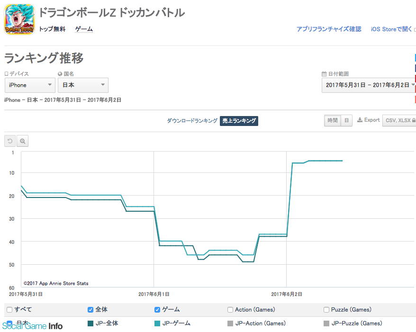Switch to ダウンロードランキング tab
This screenshot has width=416, height=332.
pyautogui.click(x=192, y=121)
